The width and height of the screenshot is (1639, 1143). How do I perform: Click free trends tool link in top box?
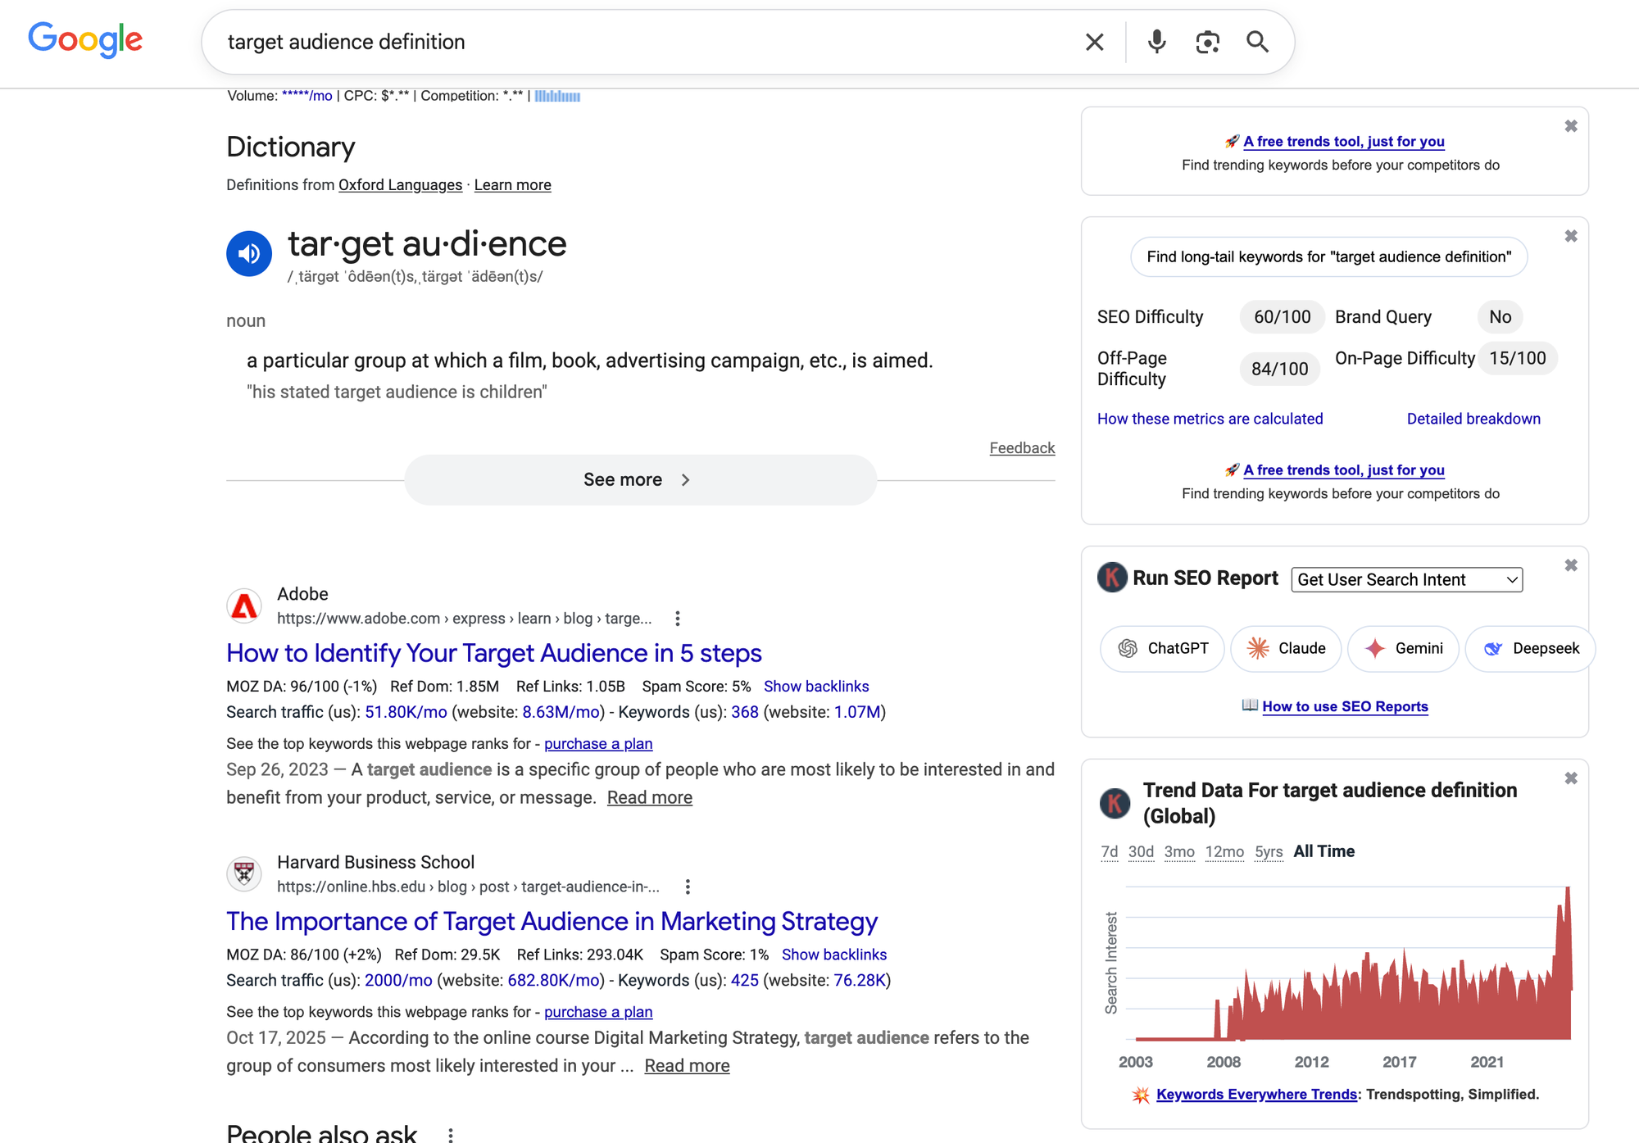pyautogui.click(x=1343, y=142)
